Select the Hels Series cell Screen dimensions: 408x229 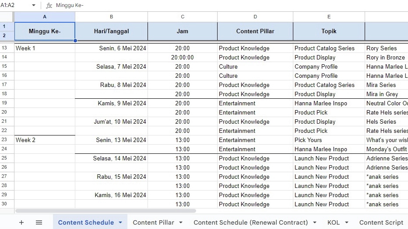pyautogui.click(x=387, y=121)
